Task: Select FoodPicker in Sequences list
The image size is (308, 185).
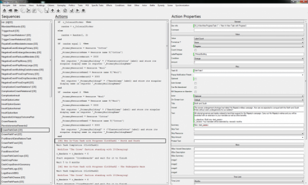Action: click(x=7, y=147)
